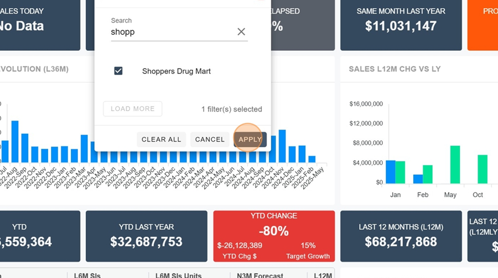Click the $16,000,000 axis label

coord(366,104)
